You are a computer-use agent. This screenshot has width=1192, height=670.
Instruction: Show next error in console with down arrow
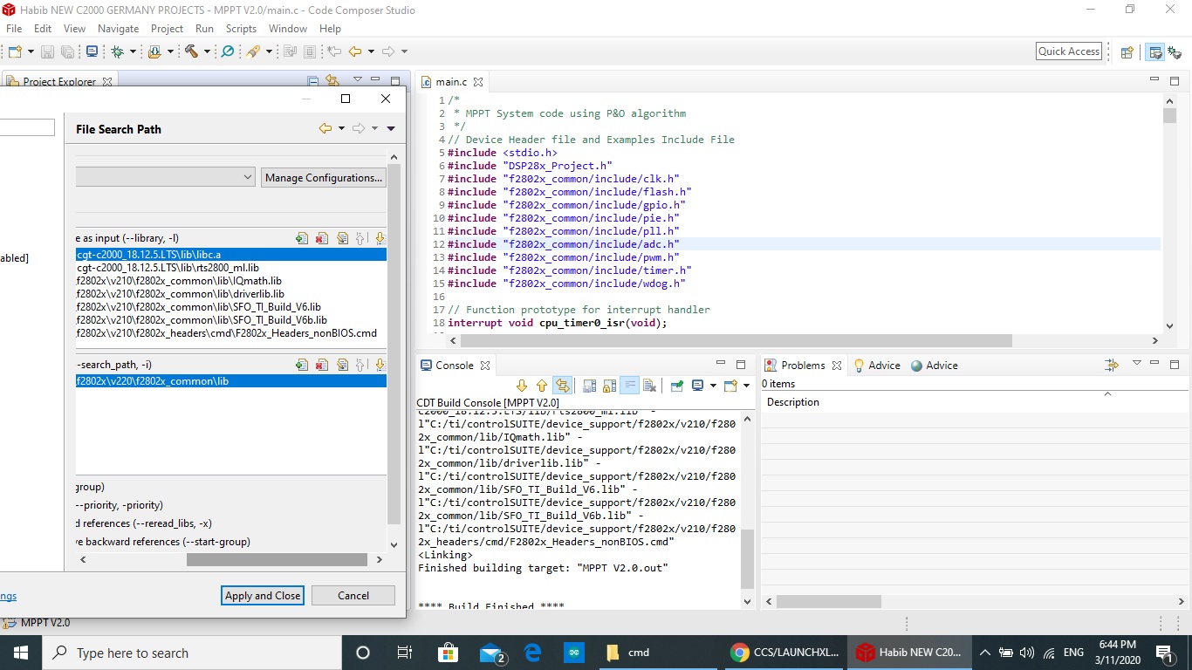pos(522,386)
